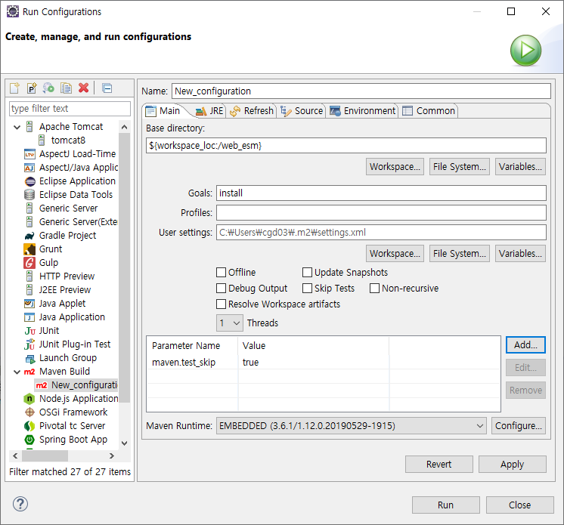
Task: Enable Resolve Workspace artifacts
Action: click(x=221, y=304)
